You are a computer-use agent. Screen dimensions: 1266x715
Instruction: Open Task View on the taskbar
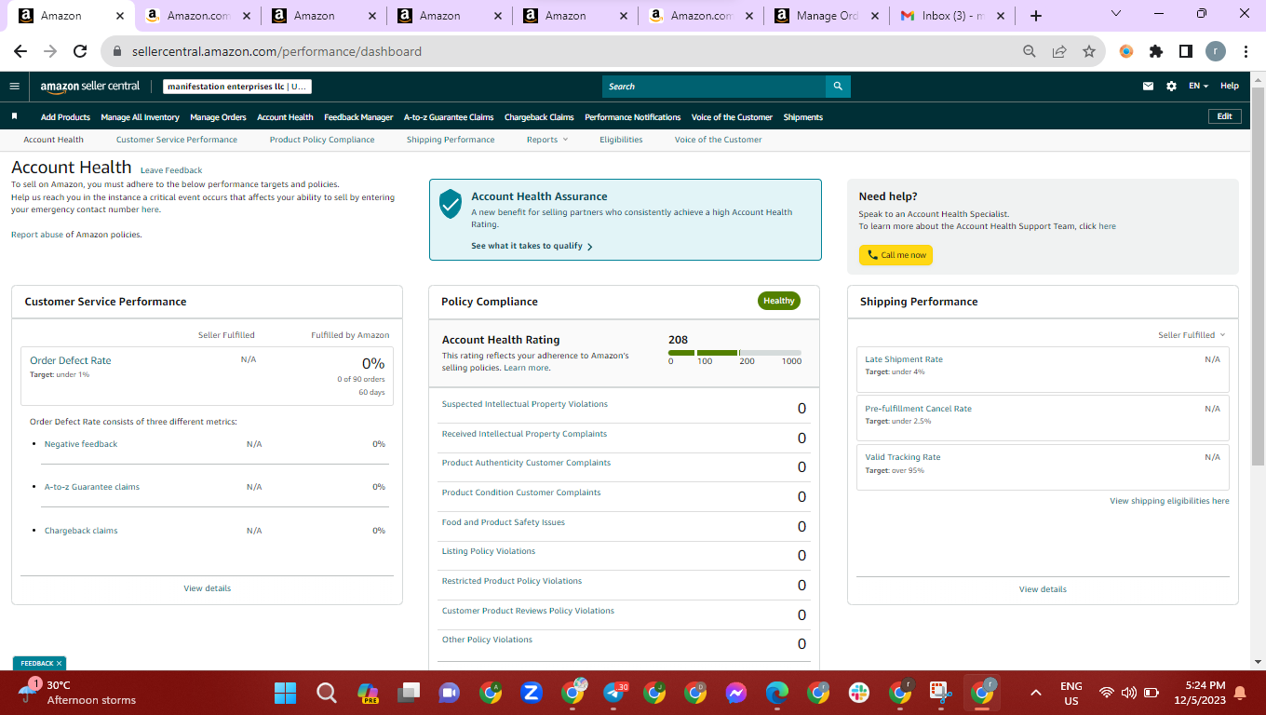pyautogui.click(x=409, y=693)
